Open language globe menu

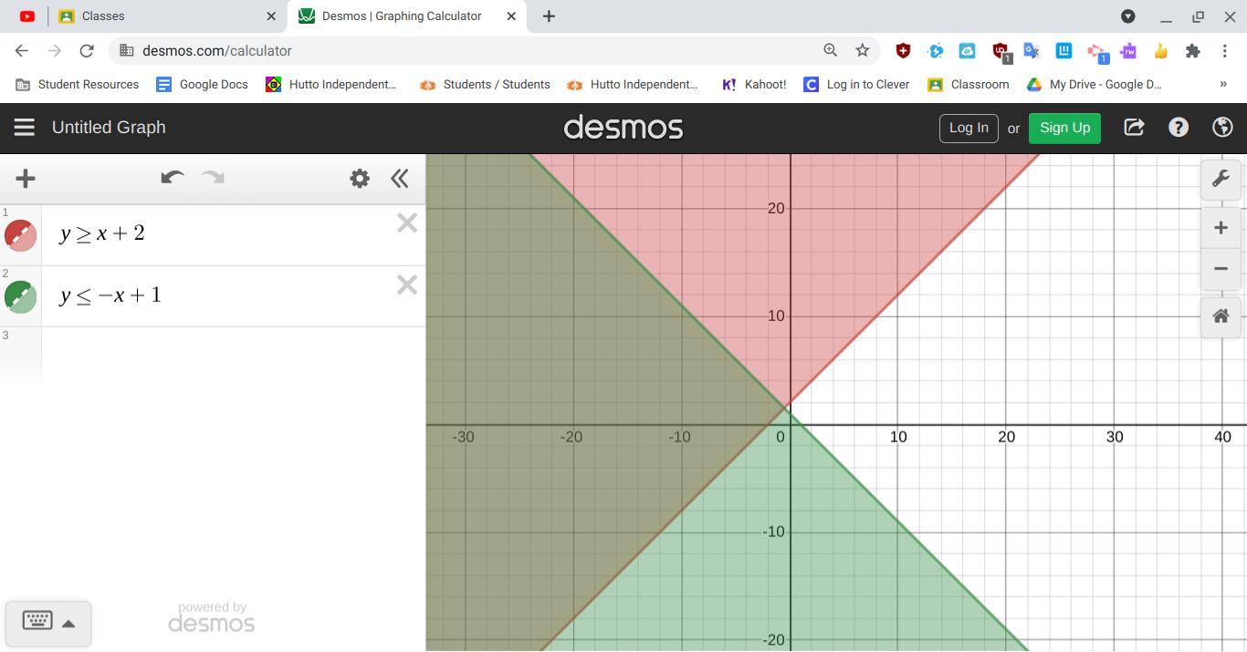1222,128
